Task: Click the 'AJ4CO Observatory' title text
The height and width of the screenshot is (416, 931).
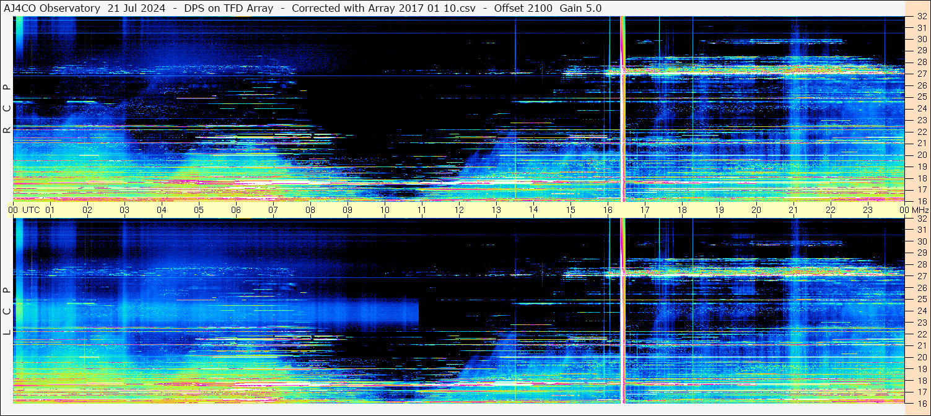Action: [x=51, y=9]
